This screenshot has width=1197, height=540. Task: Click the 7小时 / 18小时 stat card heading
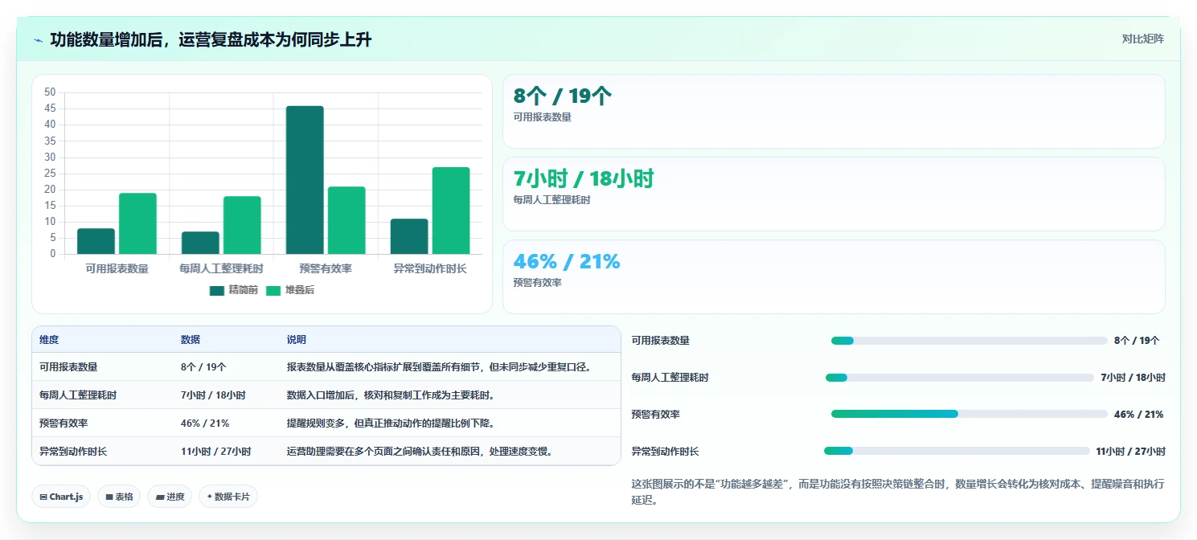point(584,179)
